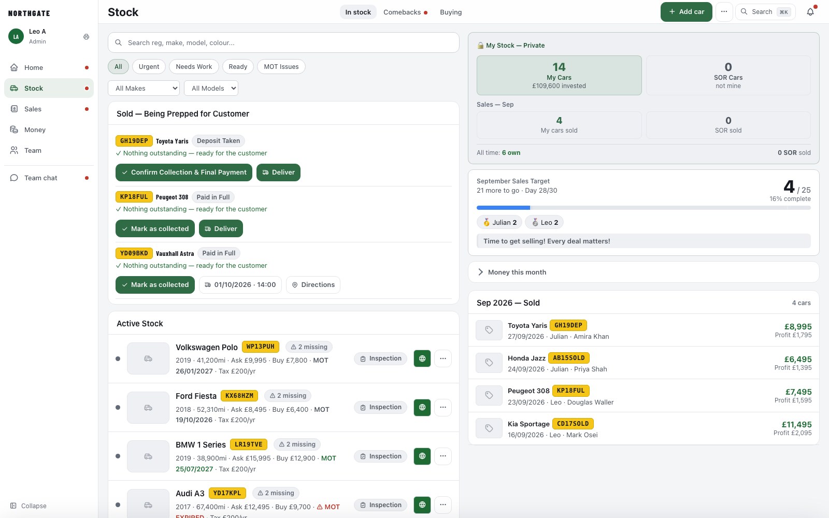Image resolution: width=829 pixels, height=518 pixels.
Task: Switch to the Comebacks tab
Action: pyautogui.click(x=405, y=12)
